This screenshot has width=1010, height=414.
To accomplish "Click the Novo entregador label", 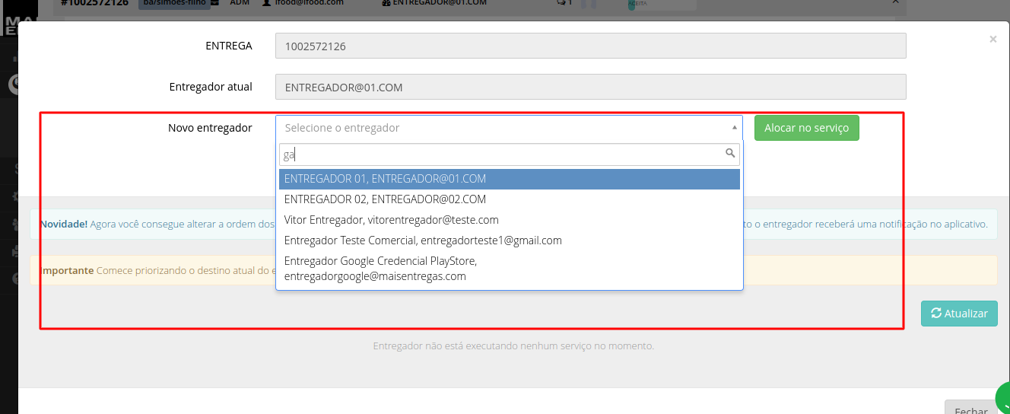I will tap(210, 128).
